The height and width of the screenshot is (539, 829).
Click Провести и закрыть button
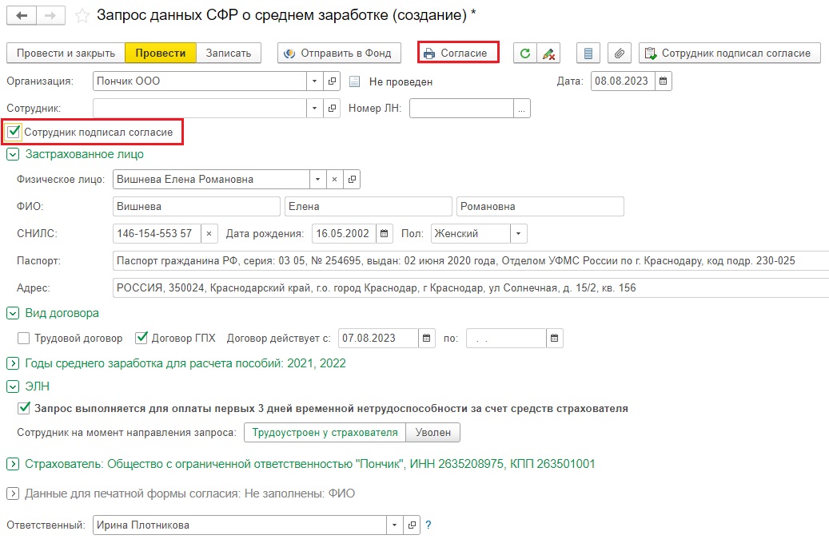coord(66,54)
